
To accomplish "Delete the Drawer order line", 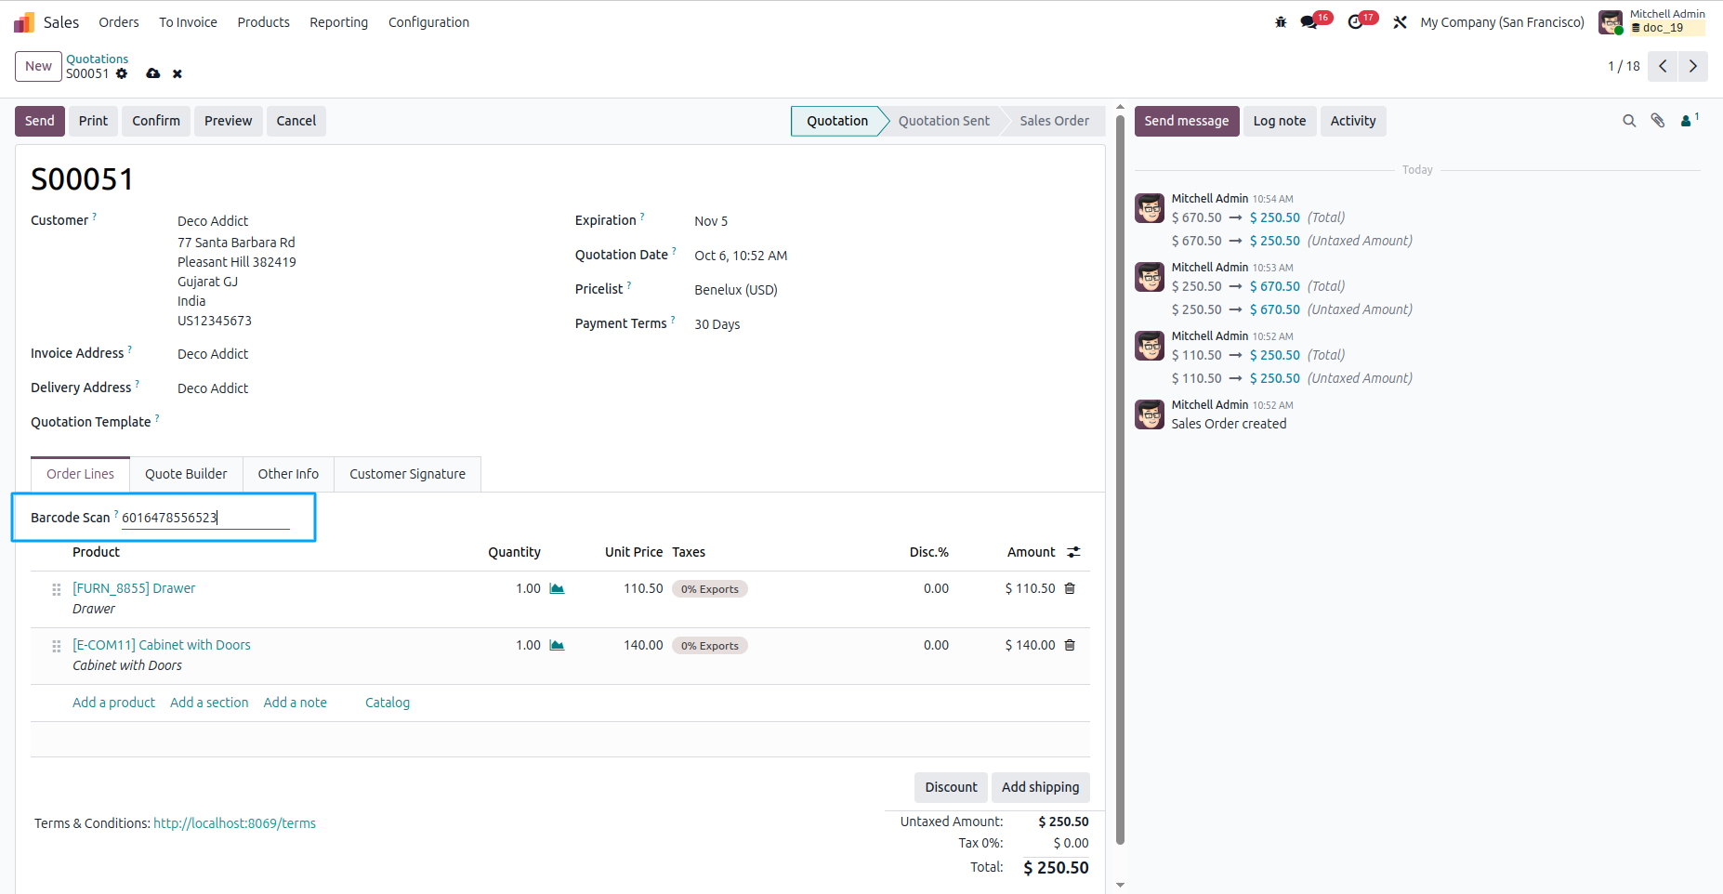I will click(1070, 588).
